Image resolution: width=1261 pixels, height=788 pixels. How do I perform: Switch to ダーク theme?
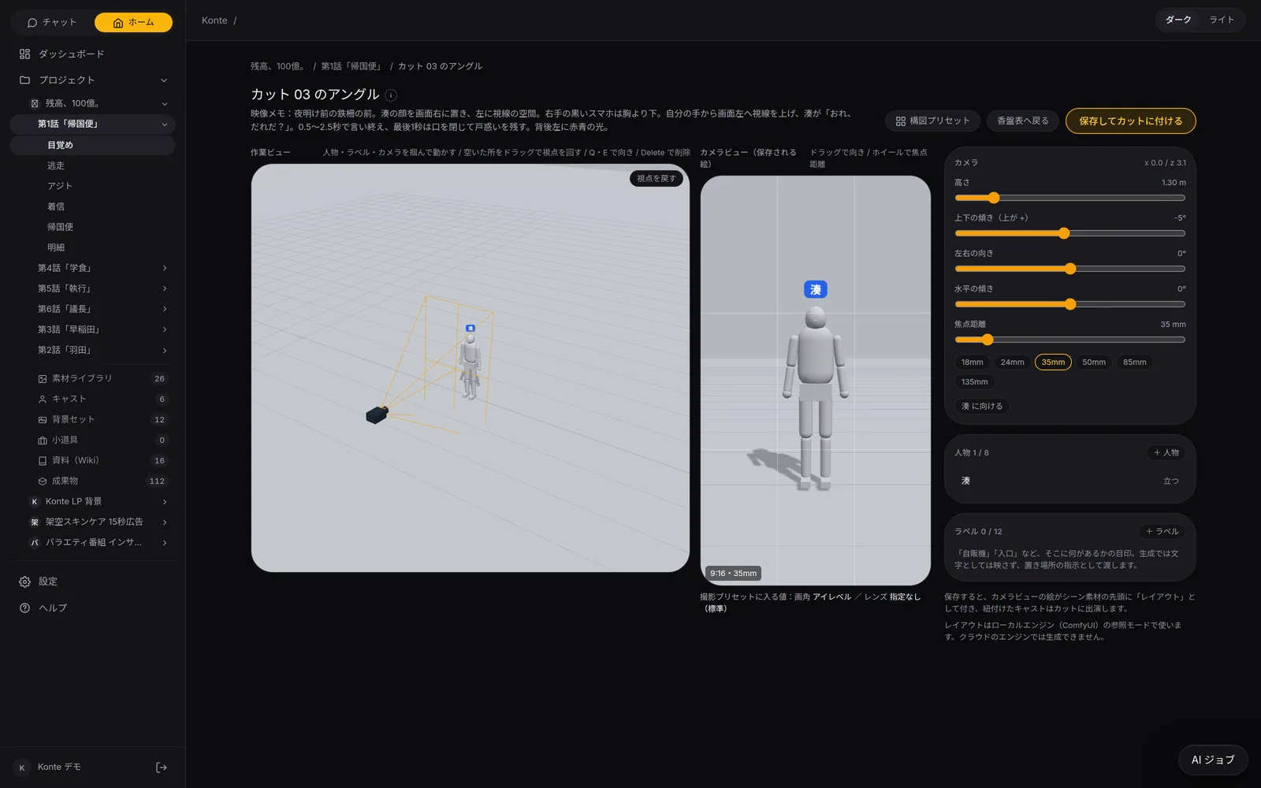1178,20
